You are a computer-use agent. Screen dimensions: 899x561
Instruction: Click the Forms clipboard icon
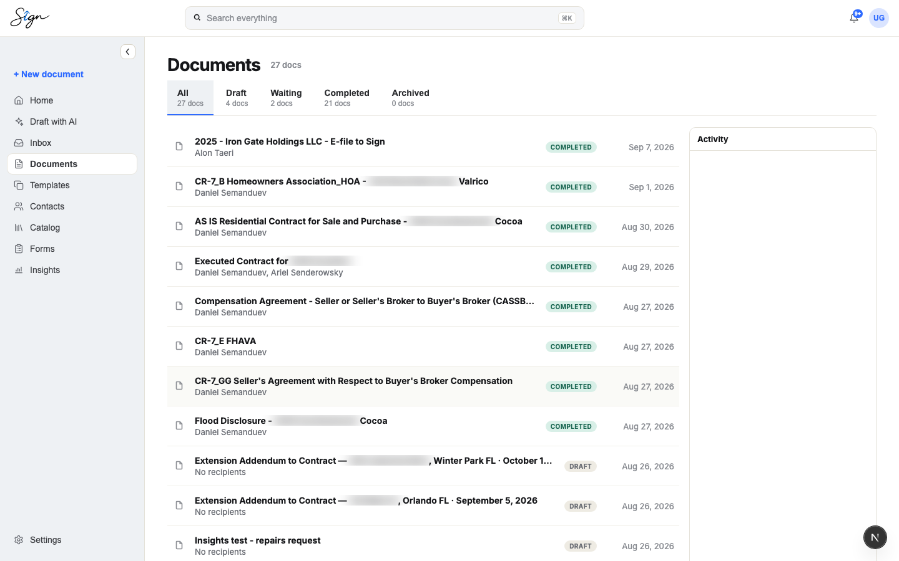click(x=19, y=249)
